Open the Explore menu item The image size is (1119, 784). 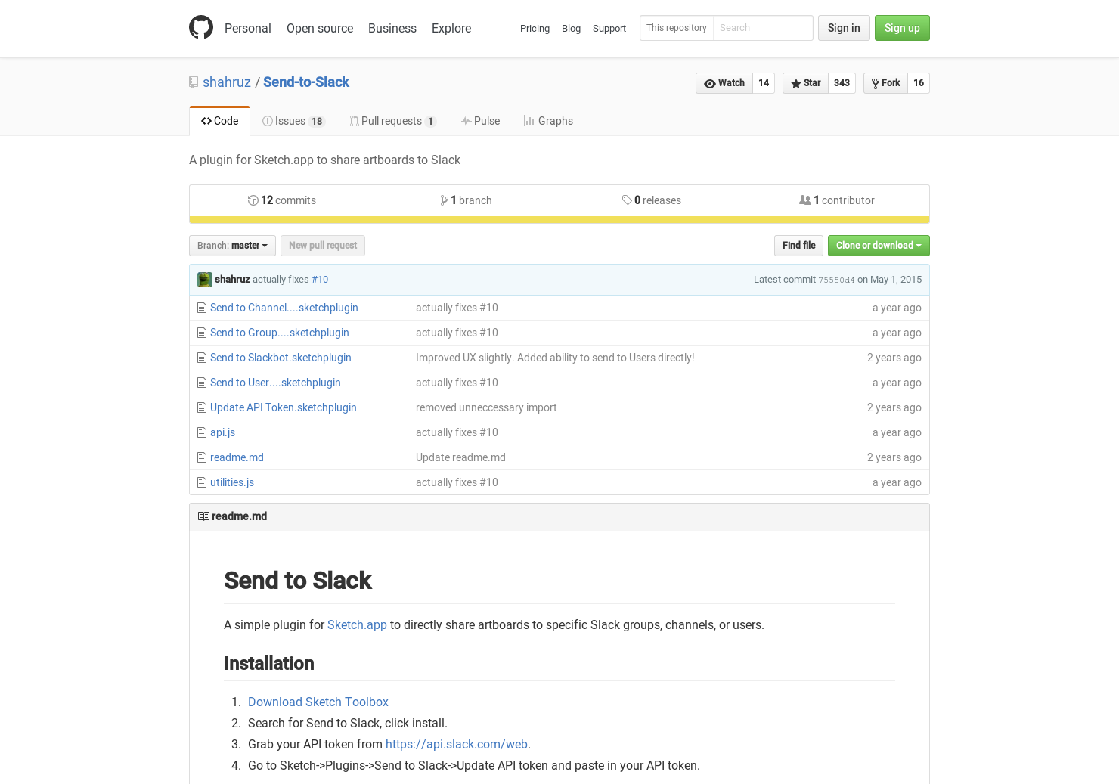click(x=451, y=29)
